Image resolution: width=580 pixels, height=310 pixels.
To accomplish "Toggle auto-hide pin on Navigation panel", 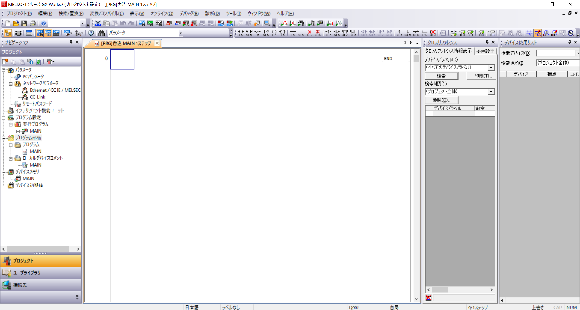I will (x=71, y=42).
